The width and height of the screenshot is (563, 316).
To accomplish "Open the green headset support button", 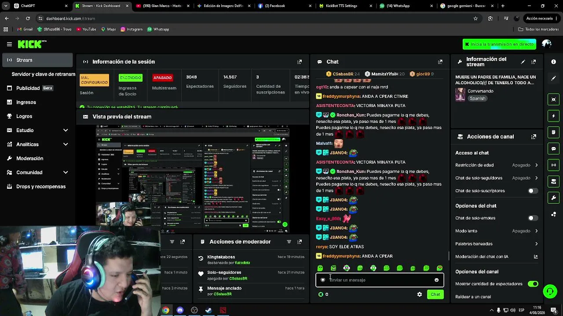I will (x=550, y=291).
